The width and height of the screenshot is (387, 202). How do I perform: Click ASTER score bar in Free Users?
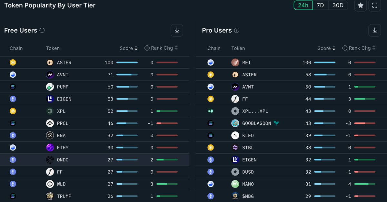pos(127,63)
